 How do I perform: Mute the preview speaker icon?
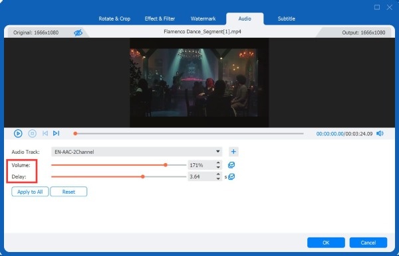(380, 133)
